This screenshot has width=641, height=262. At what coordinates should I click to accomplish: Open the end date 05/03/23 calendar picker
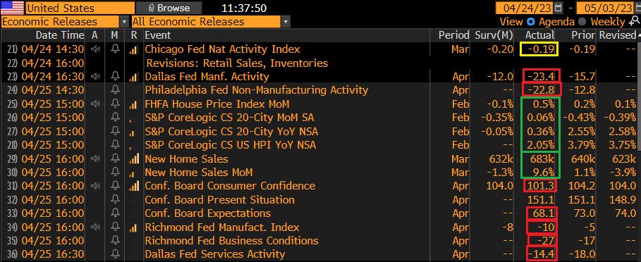coord(637,8)
